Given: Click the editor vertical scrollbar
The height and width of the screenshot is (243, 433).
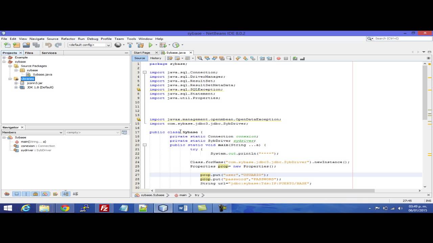Looking at the screenshot, I should coord(425,93).
